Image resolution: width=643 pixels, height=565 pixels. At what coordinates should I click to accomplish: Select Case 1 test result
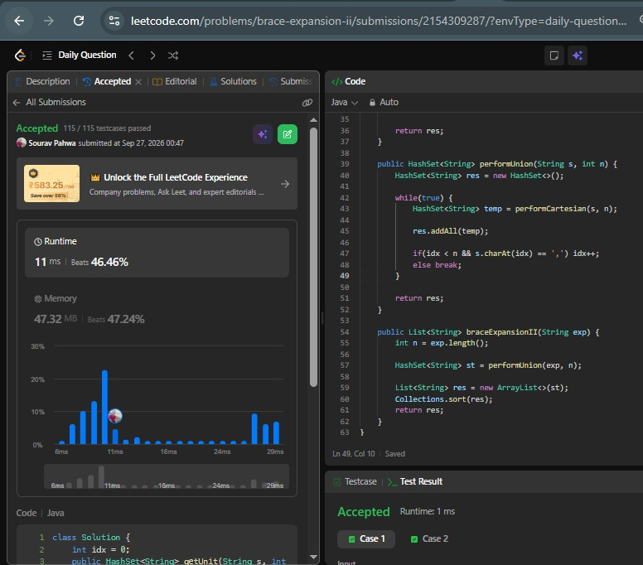pos(366,538)
